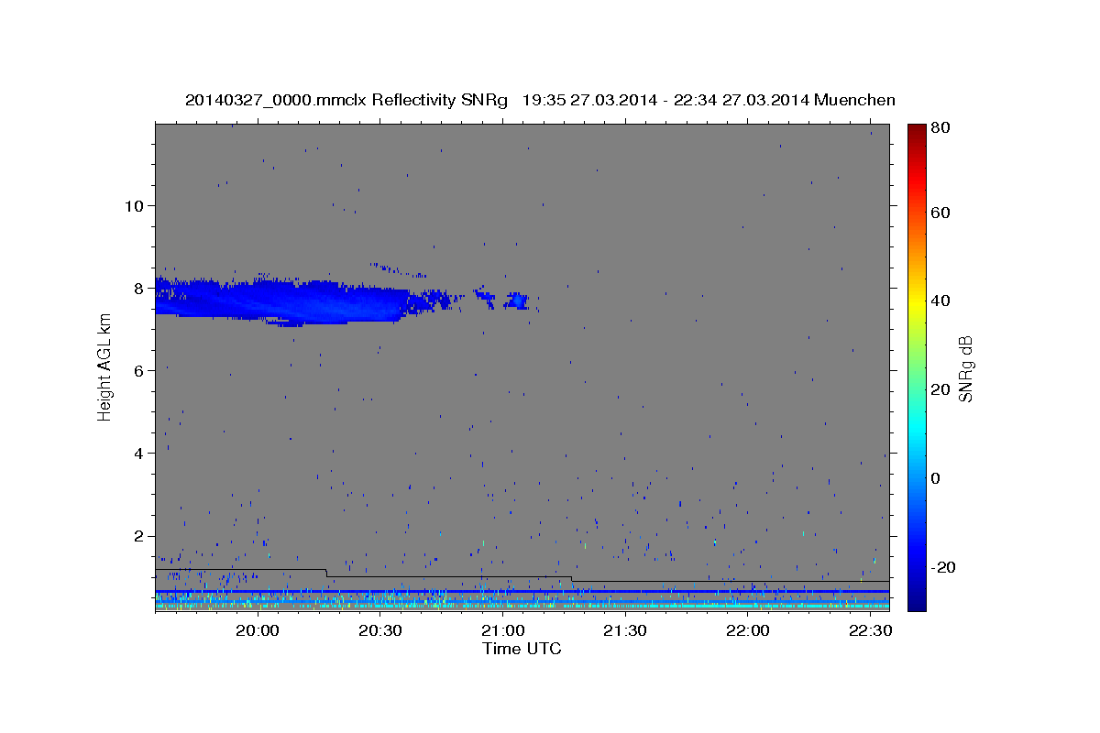Click the 21:30 time tick label

click(625, 631)
